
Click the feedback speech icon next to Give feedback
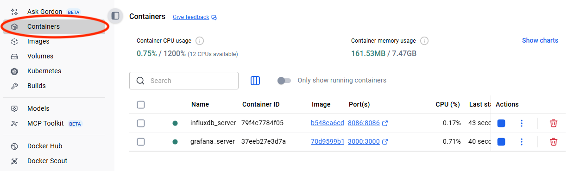pos(214,18)
